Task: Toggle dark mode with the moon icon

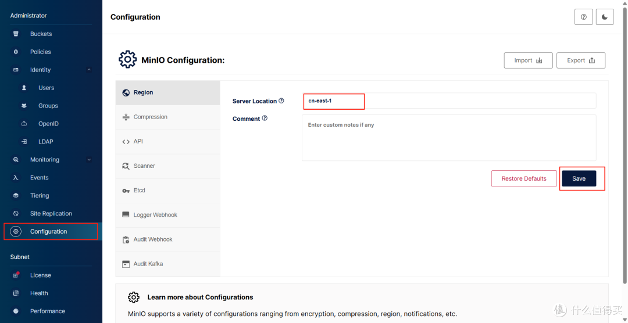Action: (x=605, y=17)
